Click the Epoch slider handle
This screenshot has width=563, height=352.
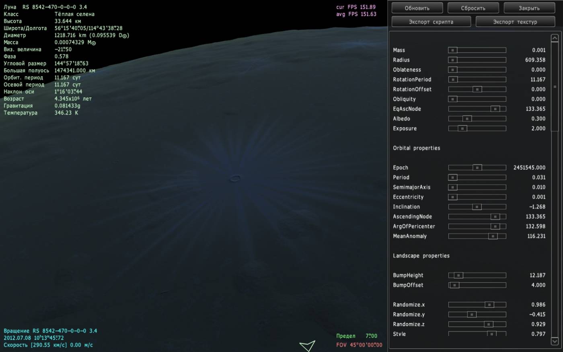(x=477, y=168)
